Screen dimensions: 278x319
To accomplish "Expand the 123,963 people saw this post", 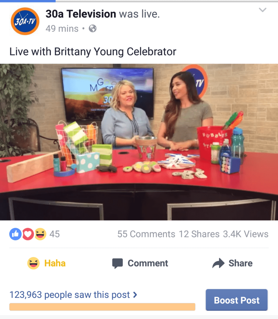I will coord(73,295).
